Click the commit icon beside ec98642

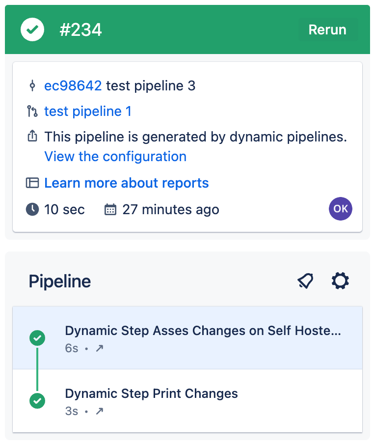coord(32,86)
